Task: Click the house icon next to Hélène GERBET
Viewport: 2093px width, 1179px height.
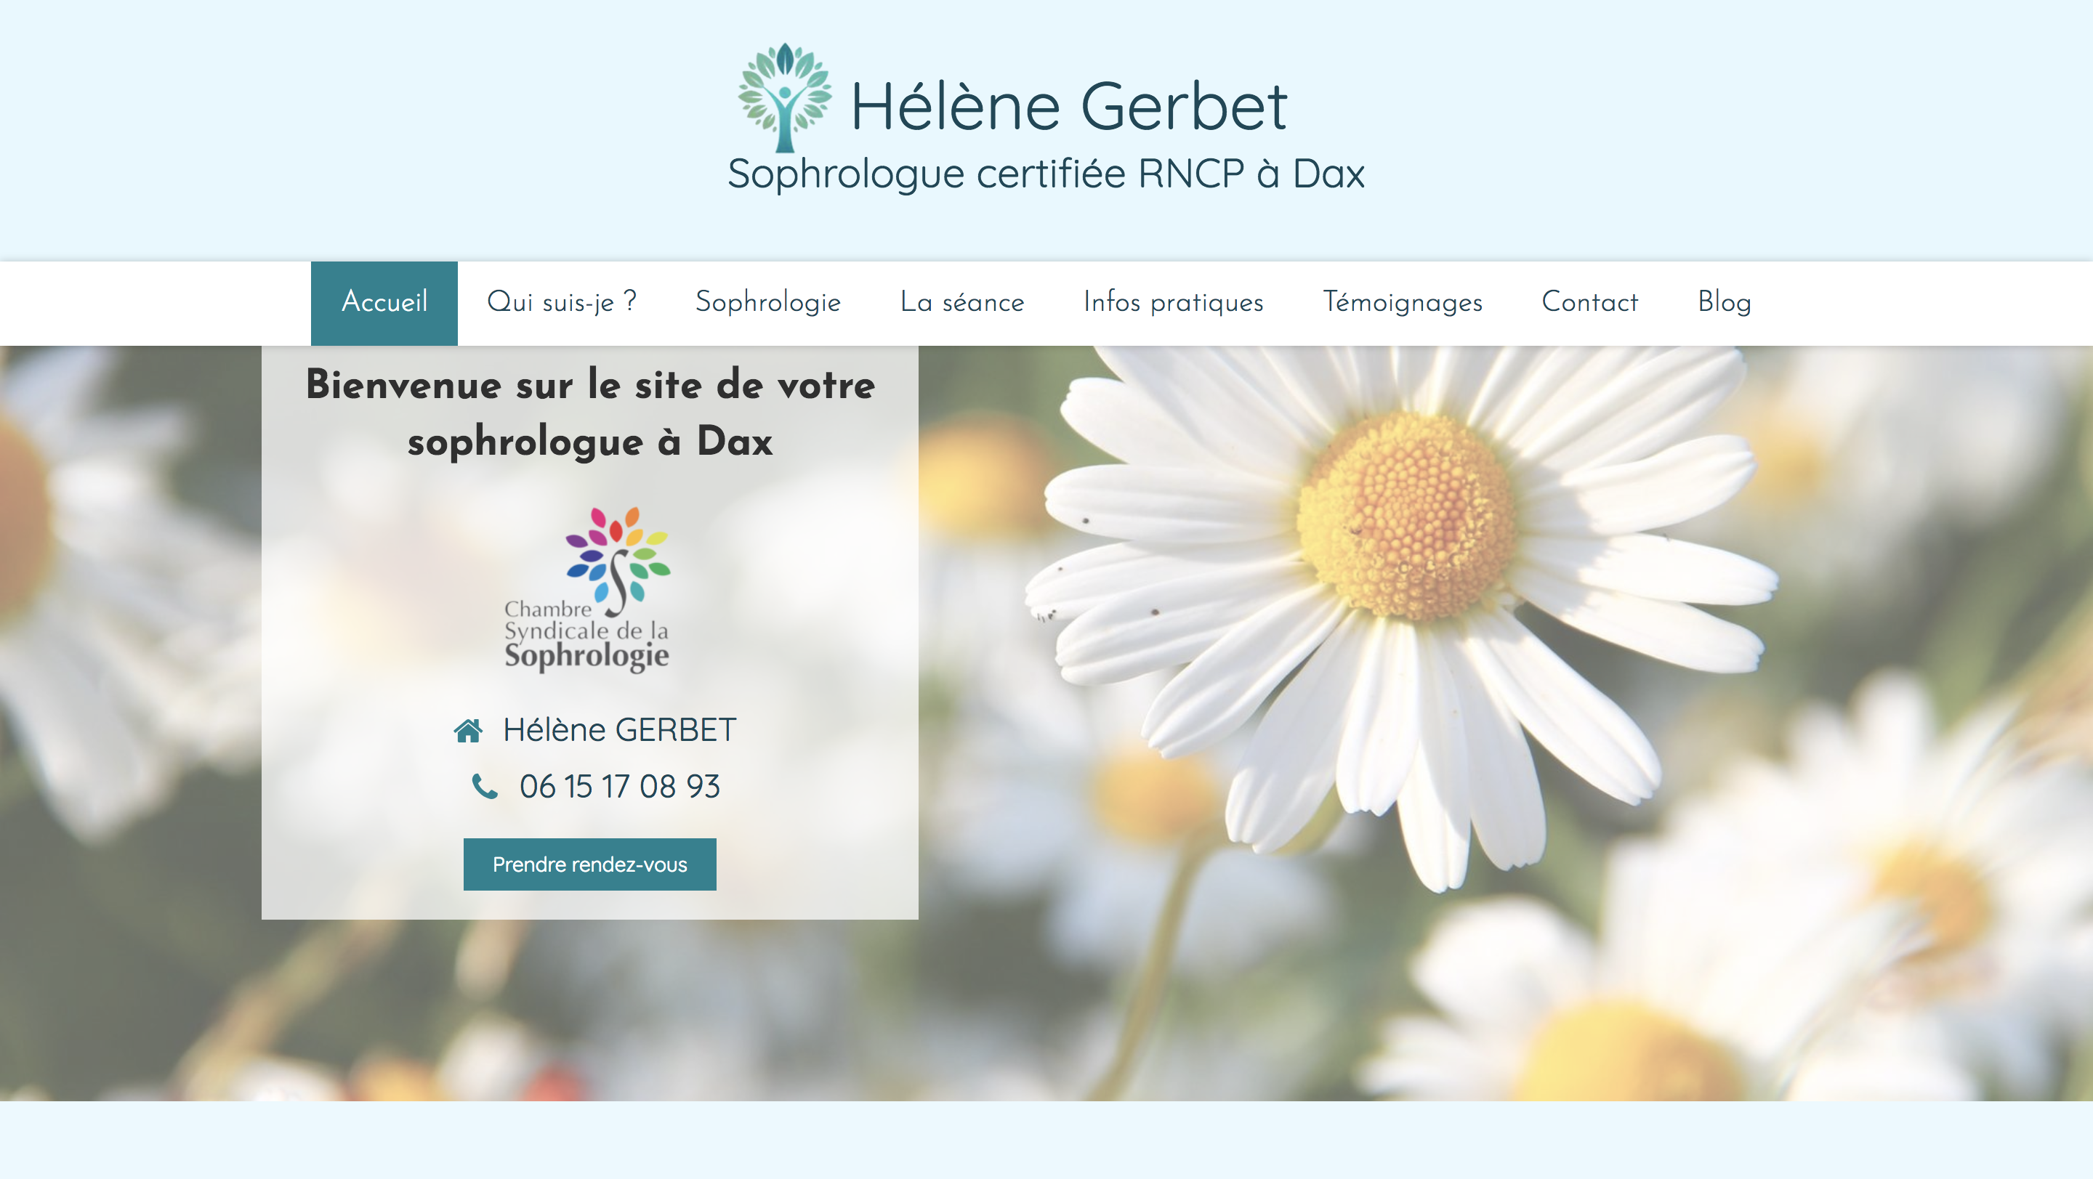Action: 468,731
